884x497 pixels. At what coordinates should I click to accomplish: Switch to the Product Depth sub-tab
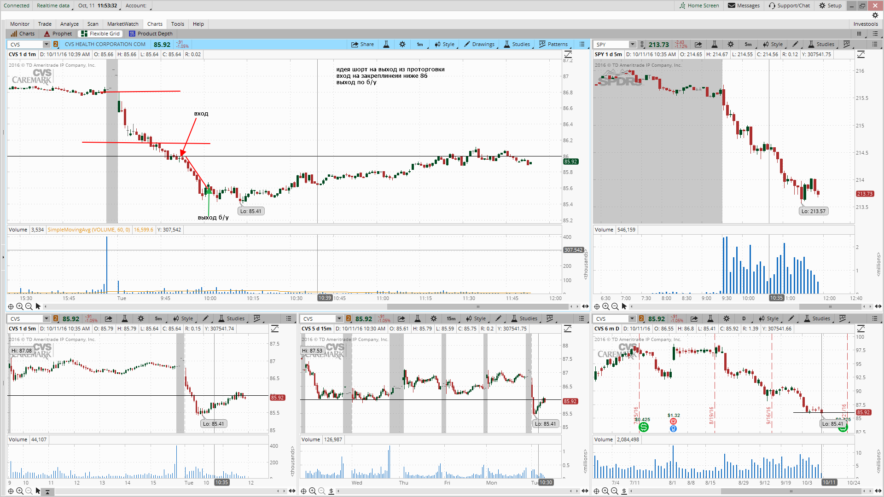151,34
